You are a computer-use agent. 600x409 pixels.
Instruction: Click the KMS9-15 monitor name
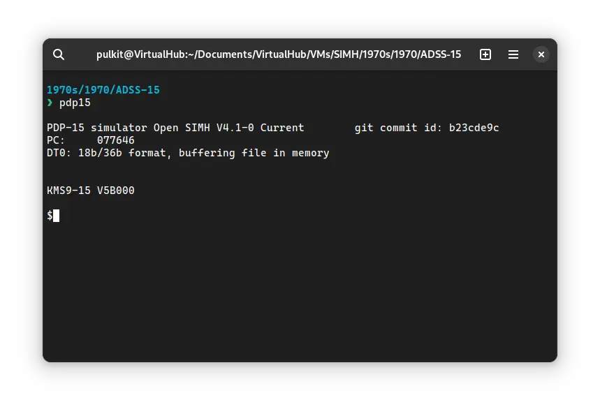coord(68,190)
